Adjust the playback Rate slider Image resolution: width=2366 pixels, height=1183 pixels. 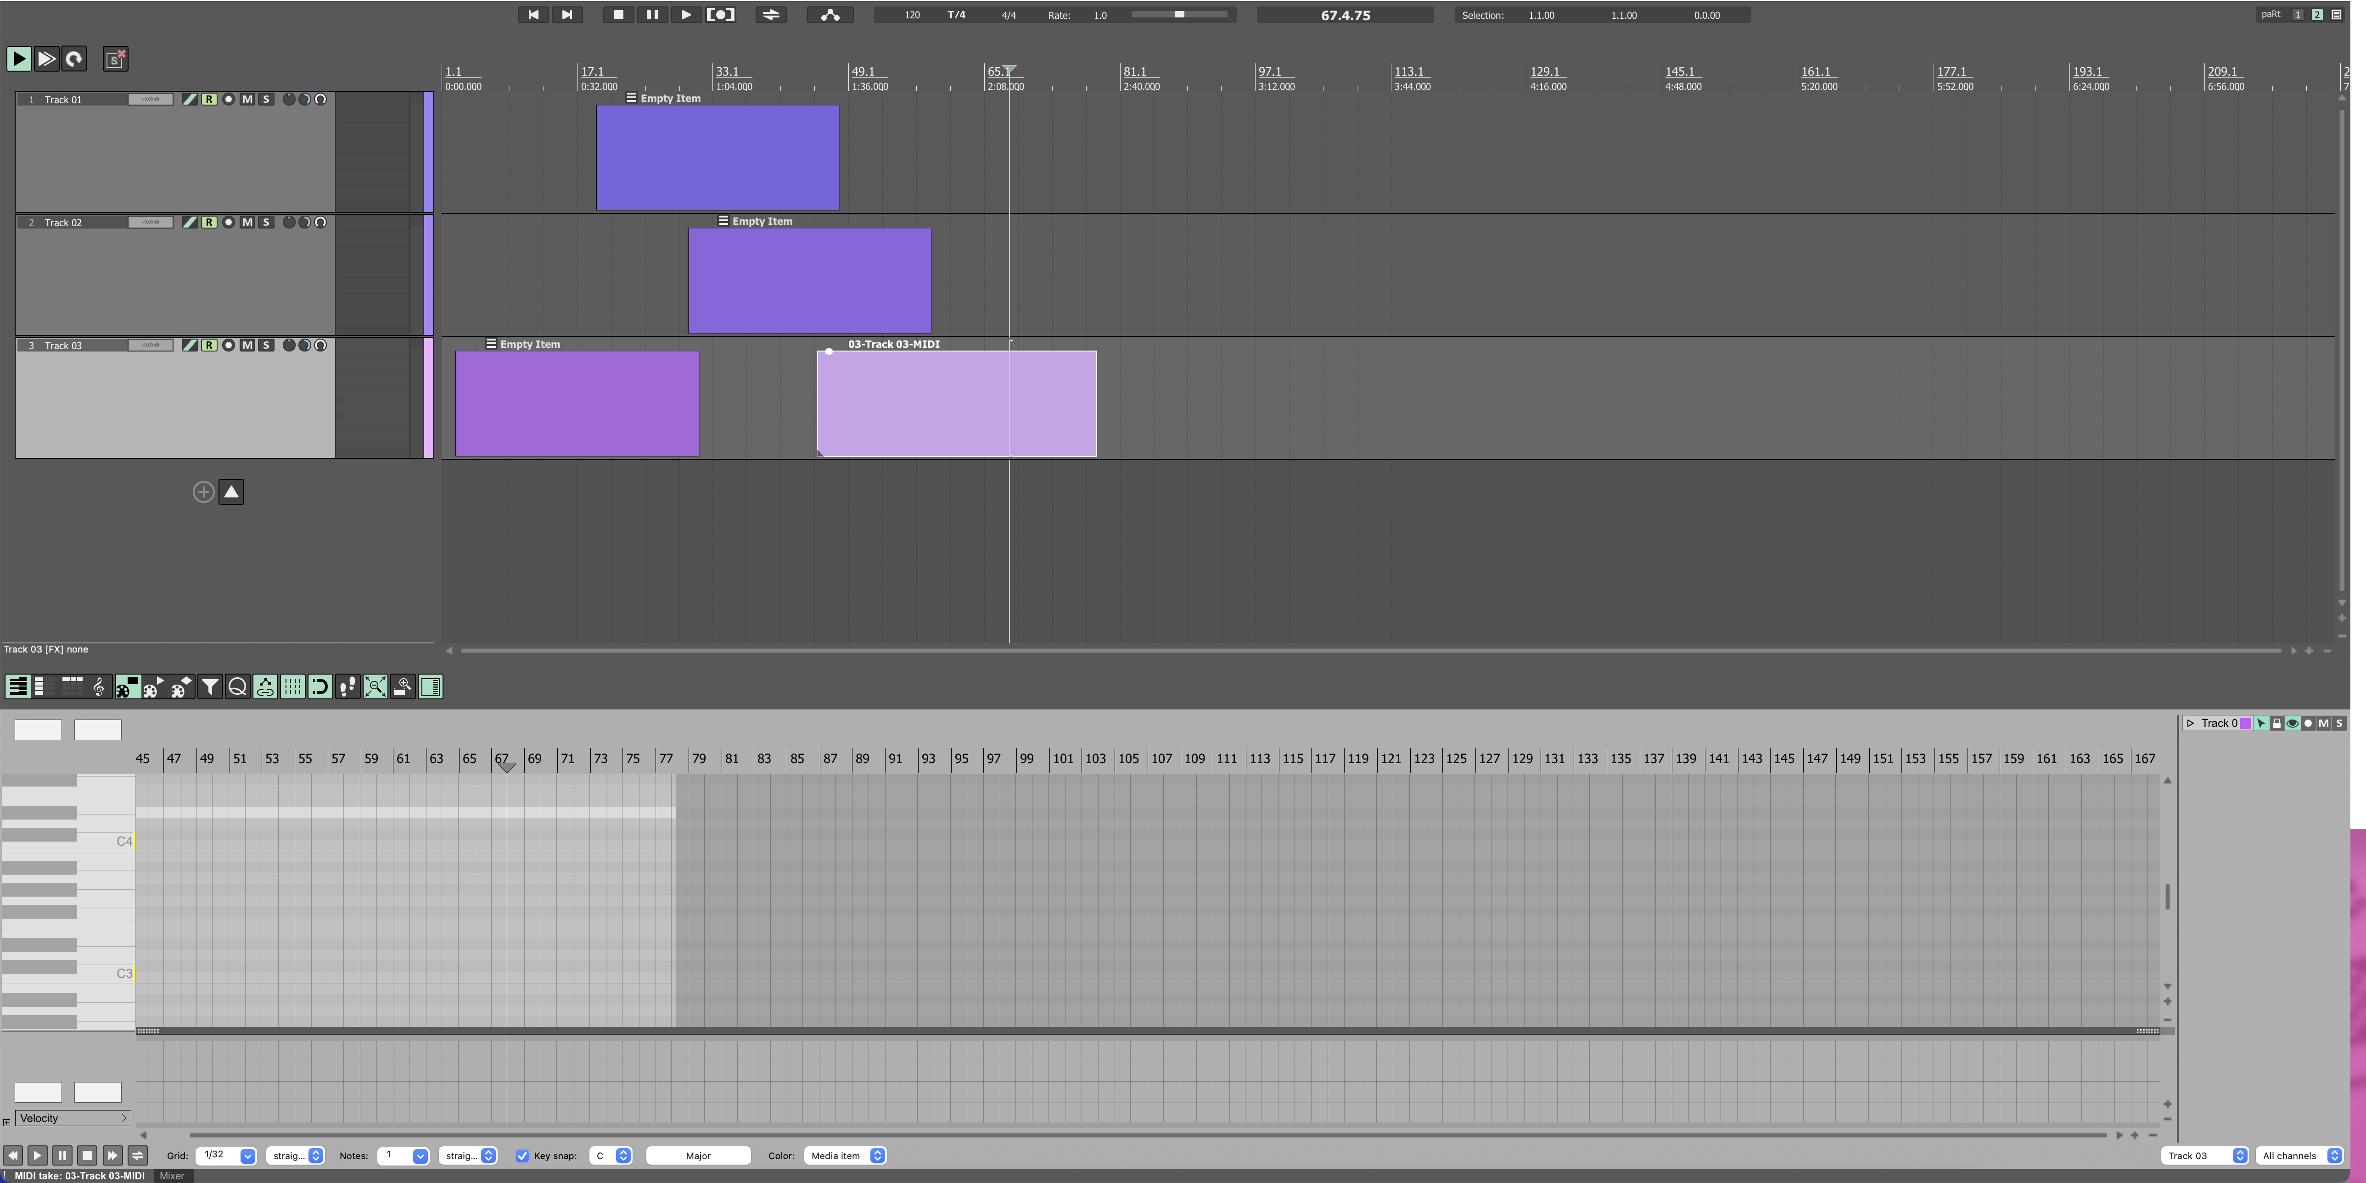pyautogui.click(x=1179, y=15)
